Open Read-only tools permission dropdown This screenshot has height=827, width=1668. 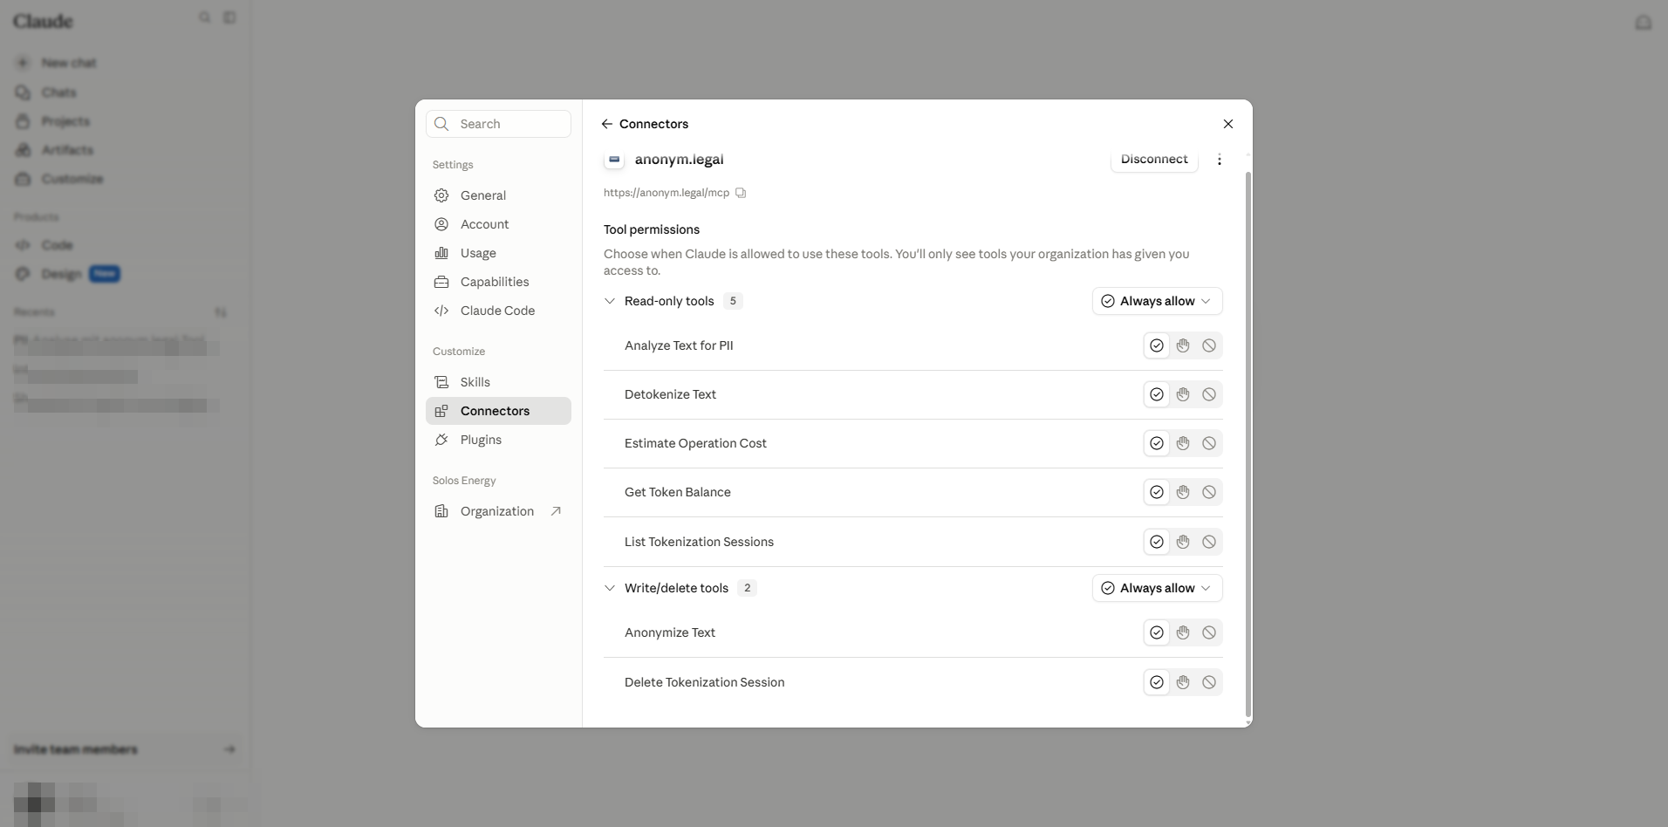point(1157,301)
